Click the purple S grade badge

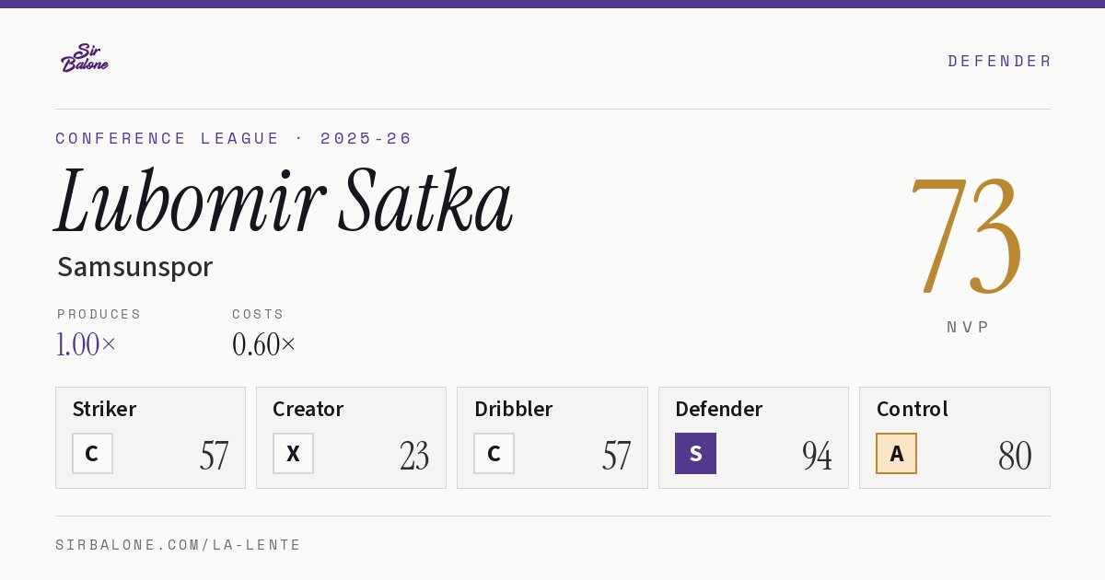[695, 453]
